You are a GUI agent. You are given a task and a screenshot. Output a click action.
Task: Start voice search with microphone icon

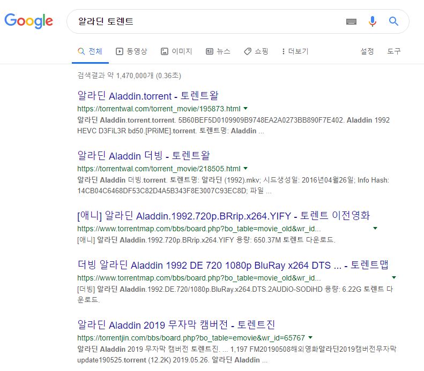pyautogui.click(x=373, y=21)
